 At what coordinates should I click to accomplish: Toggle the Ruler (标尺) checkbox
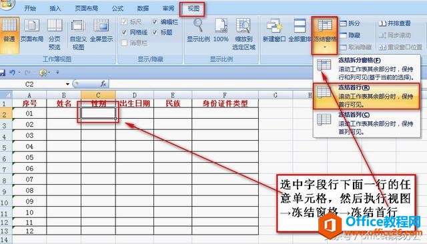point(124,22)
